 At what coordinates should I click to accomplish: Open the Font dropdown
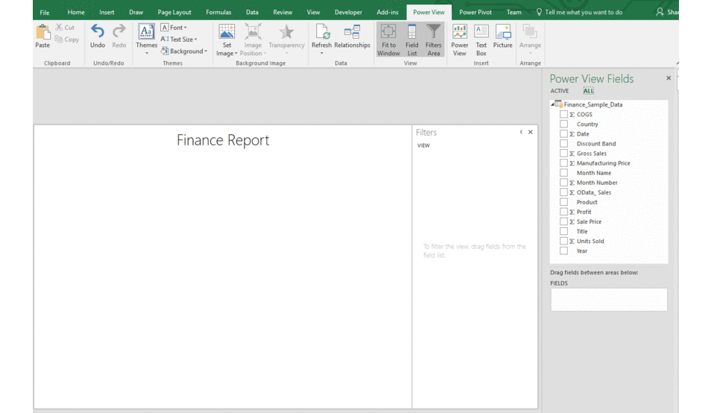click(x=174, y=27)
